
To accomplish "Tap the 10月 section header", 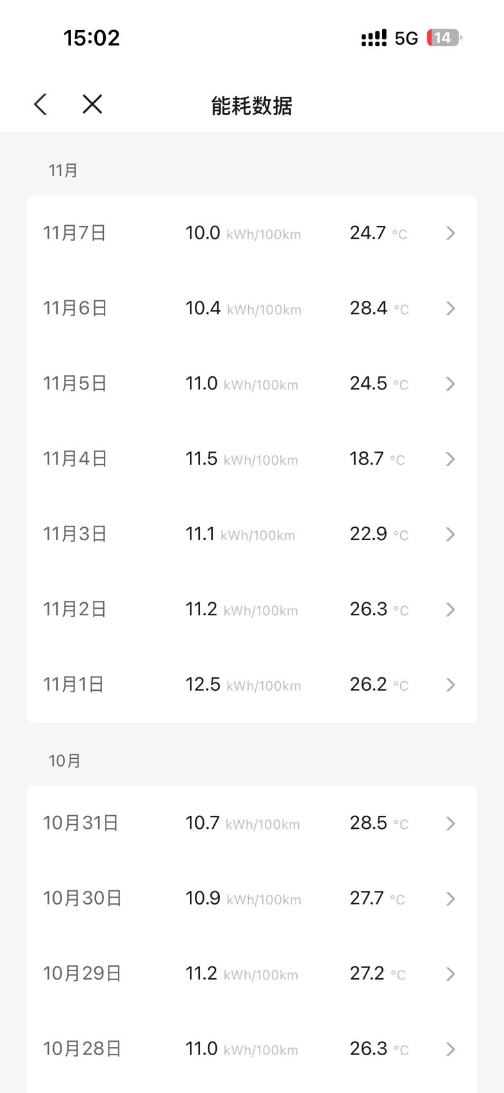I will point(65,761).
